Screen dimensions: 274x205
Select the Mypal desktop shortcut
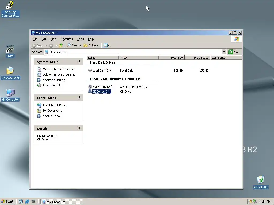[10, 51]
